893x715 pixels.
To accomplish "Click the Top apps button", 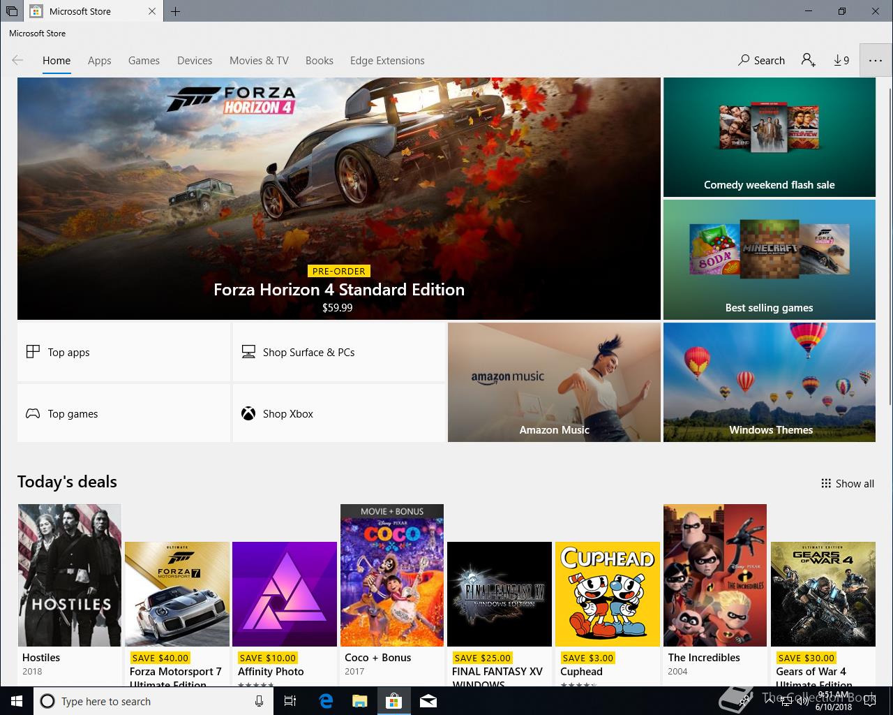I will (123, 352).
